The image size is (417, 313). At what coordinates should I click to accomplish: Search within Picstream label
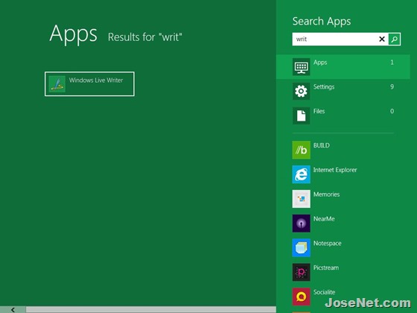[x=326, y=268]
